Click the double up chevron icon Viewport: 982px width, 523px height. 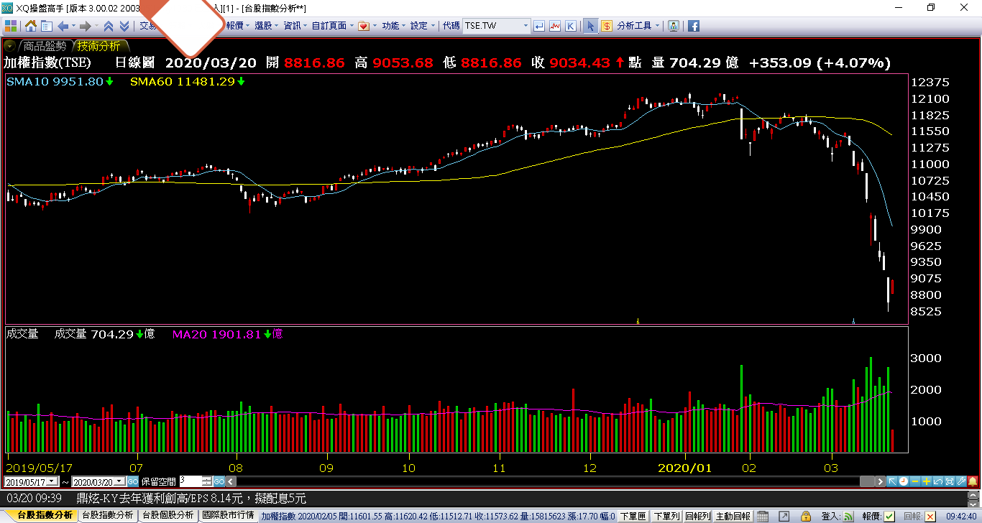coord(109,26)
